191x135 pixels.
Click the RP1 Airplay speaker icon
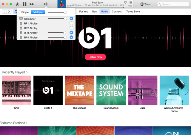click(x=21, y=23)
